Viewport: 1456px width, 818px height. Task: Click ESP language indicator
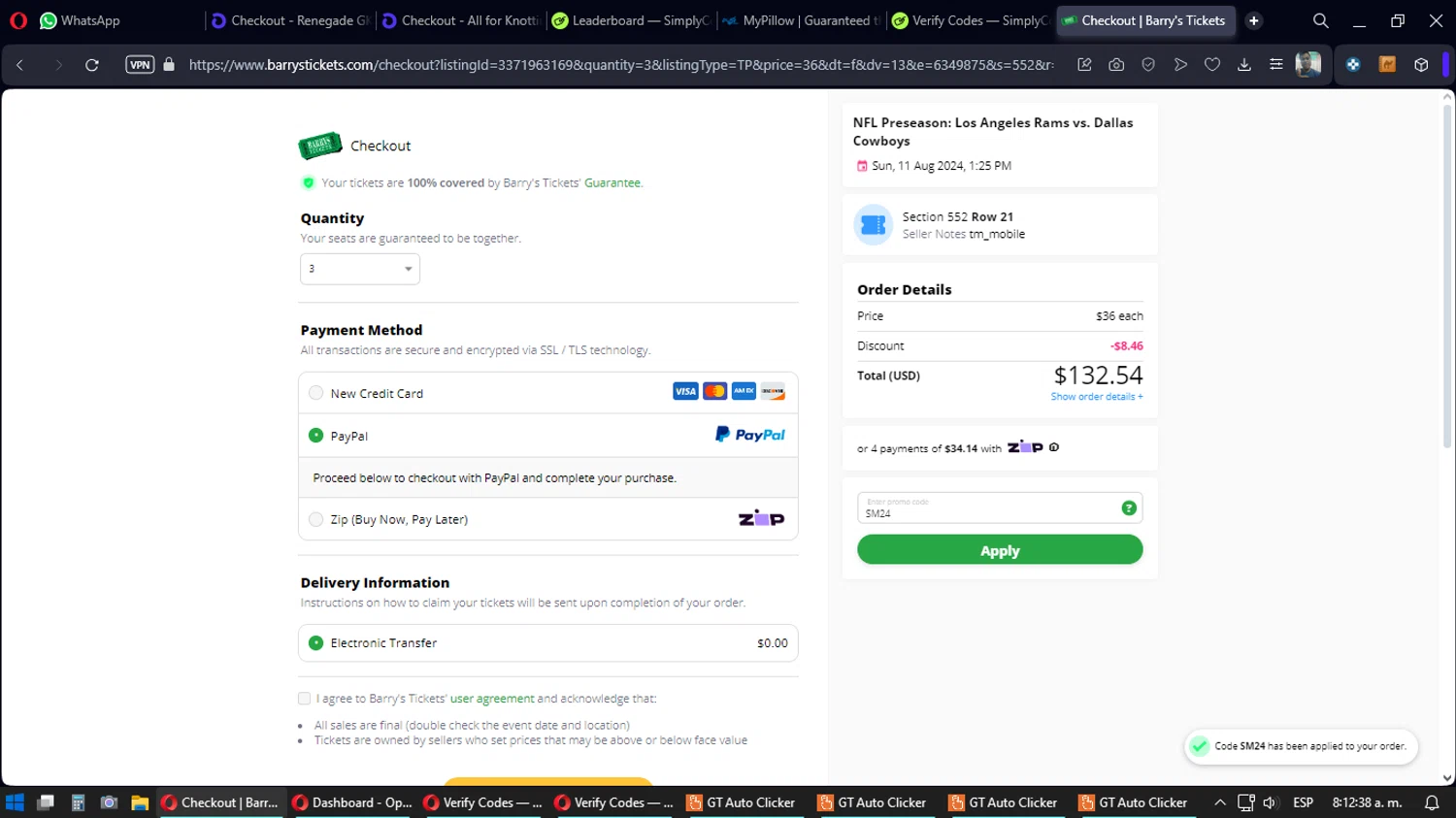1304,802
